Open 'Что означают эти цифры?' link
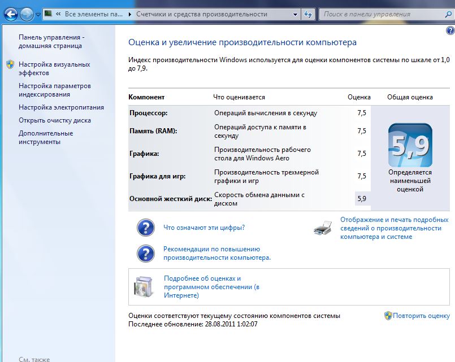The height and width of the screenshot is (362, 455). [x=204, y=228]
